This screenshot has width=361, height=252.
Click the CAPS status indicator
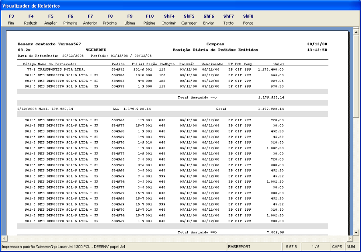[x=337, y=247]
